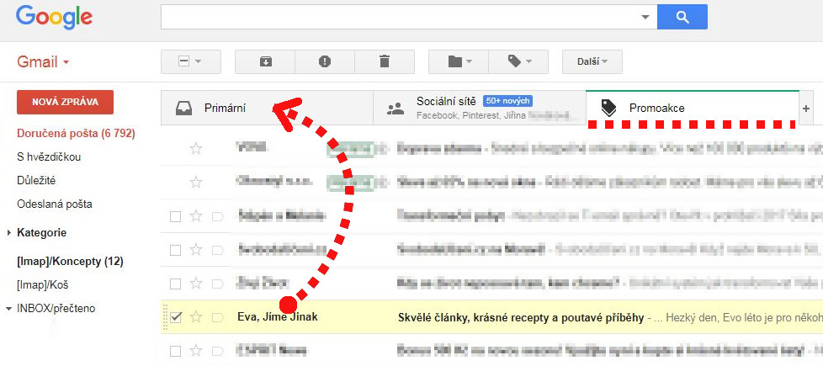The image size is (823, 366).
Task: Uncheck the Eva, Jíme Jinak message checkbox
Action: 176,317
